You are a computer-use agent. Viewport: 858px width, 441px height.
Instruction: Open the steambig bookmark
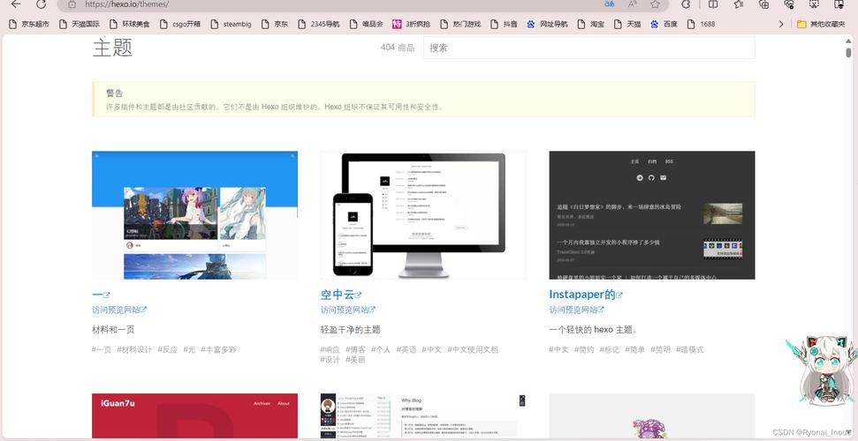pos(231,24)
